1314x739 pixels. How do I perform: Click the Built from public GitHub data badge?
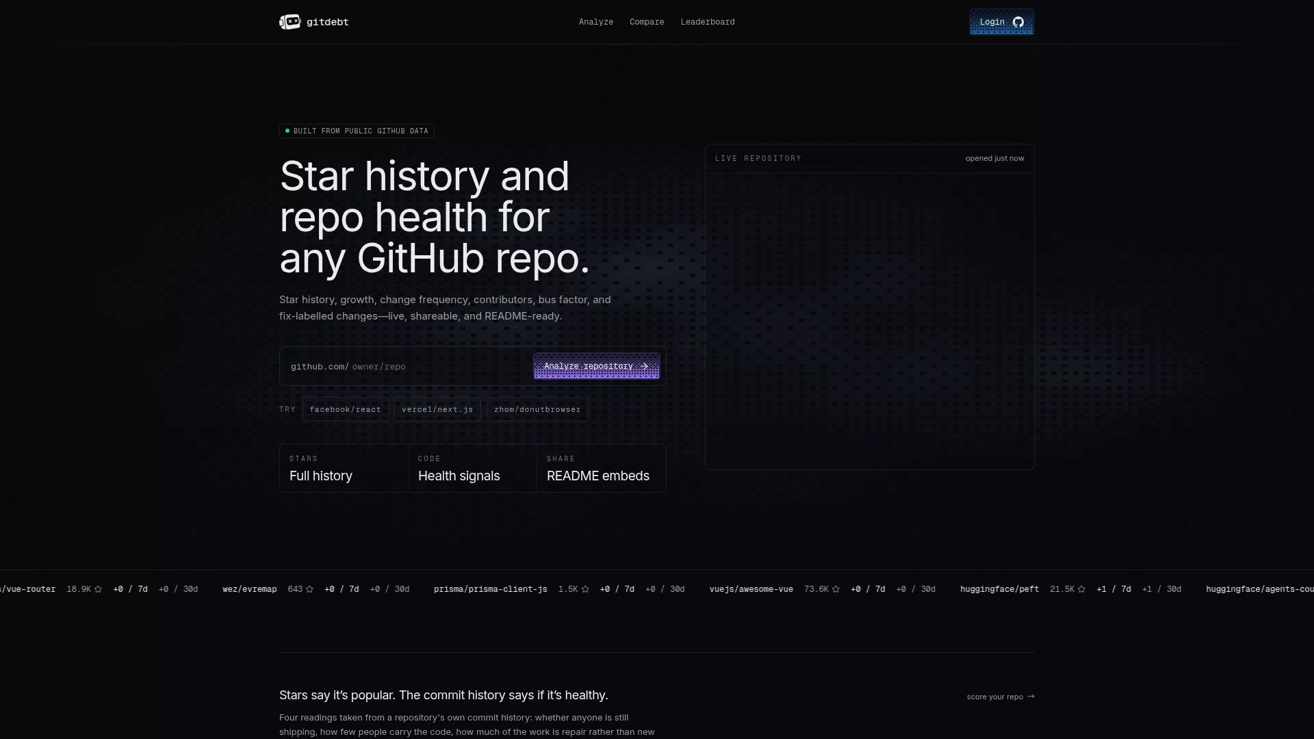357,131
